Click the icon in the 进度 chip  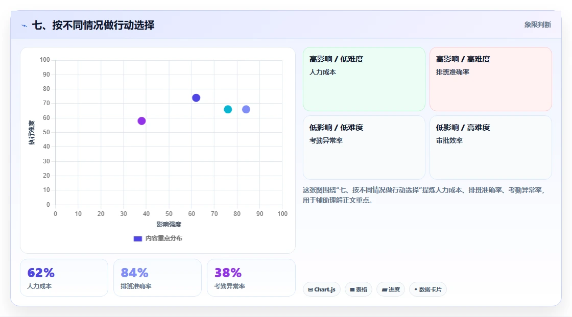coord(385,289)
